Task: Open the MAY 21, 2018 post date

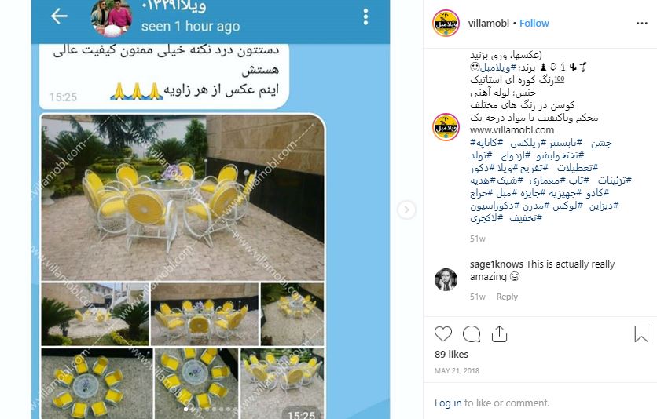Action: tap(457, 370)
